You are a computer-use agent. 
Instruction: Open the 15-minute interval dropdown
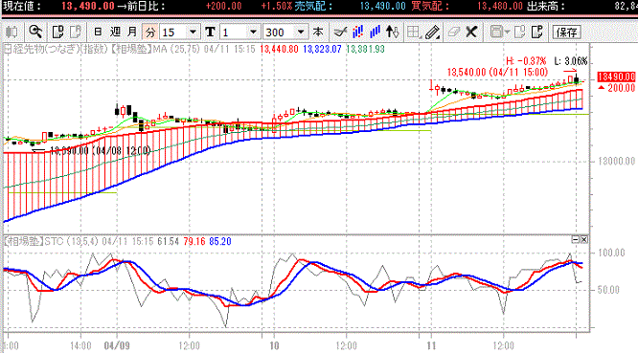(193, 32)
